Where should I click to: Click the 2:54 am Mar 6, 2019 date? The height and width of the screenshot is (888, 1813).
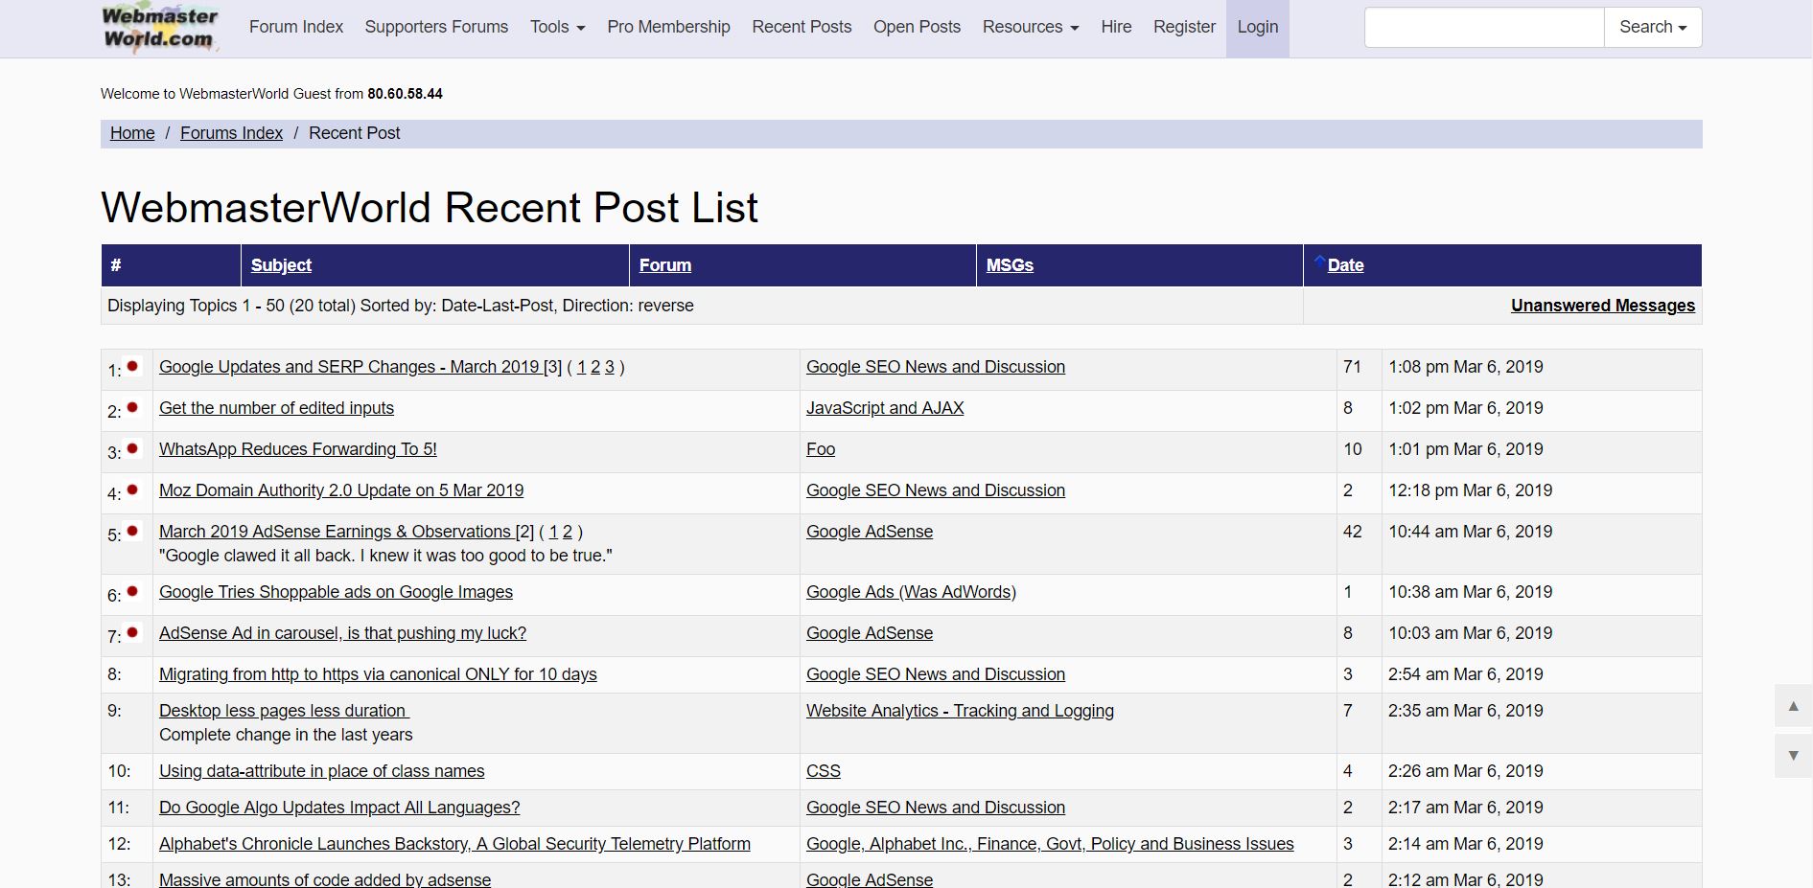tap(1466, 674)
